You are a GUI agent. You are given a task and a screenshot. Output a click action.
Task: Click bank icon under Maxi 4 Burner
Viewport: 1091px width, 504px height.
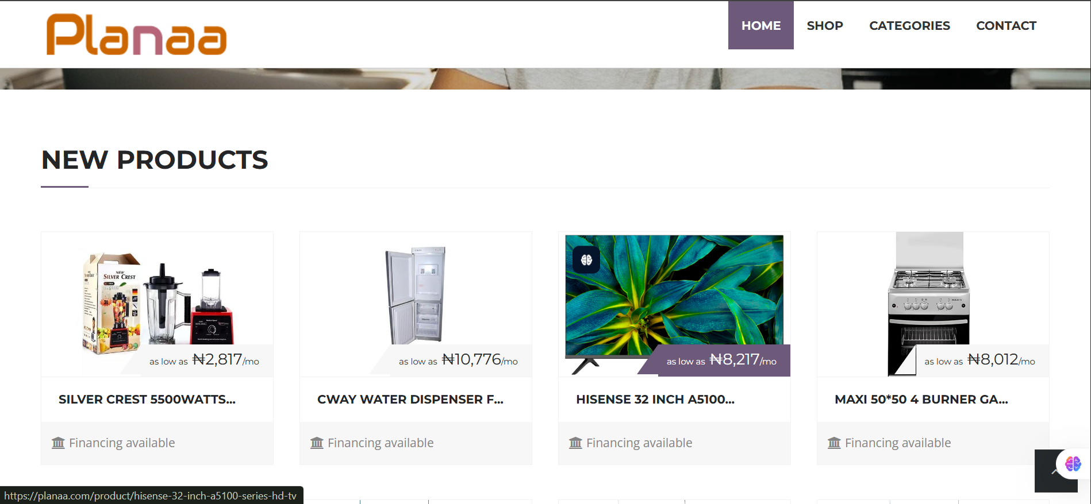point(834,443)
